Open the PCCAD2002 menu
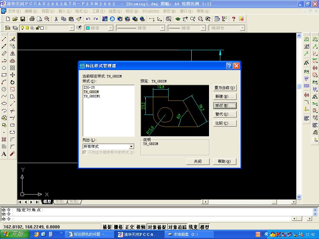 click(x=151, y=11)
